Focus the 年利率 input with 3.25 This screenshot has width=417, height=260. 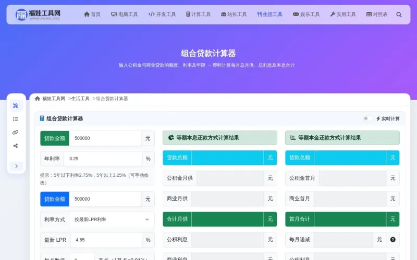(103, 159)
